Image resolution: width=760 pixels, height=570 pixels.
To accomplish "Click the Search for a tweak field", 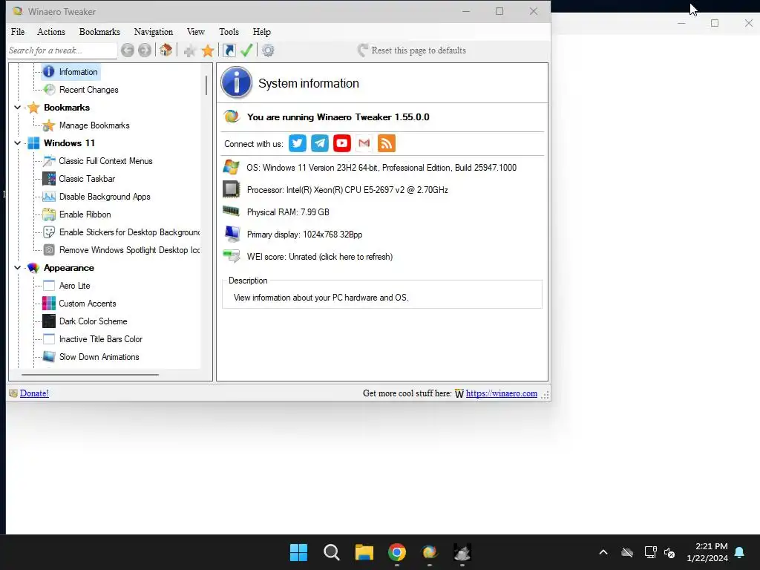I will pyautogui.click(x=62, y=50).
